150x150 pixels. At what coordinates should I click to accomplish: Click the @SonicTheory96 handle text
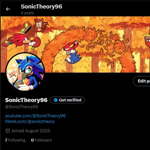[x=22, y=107]
